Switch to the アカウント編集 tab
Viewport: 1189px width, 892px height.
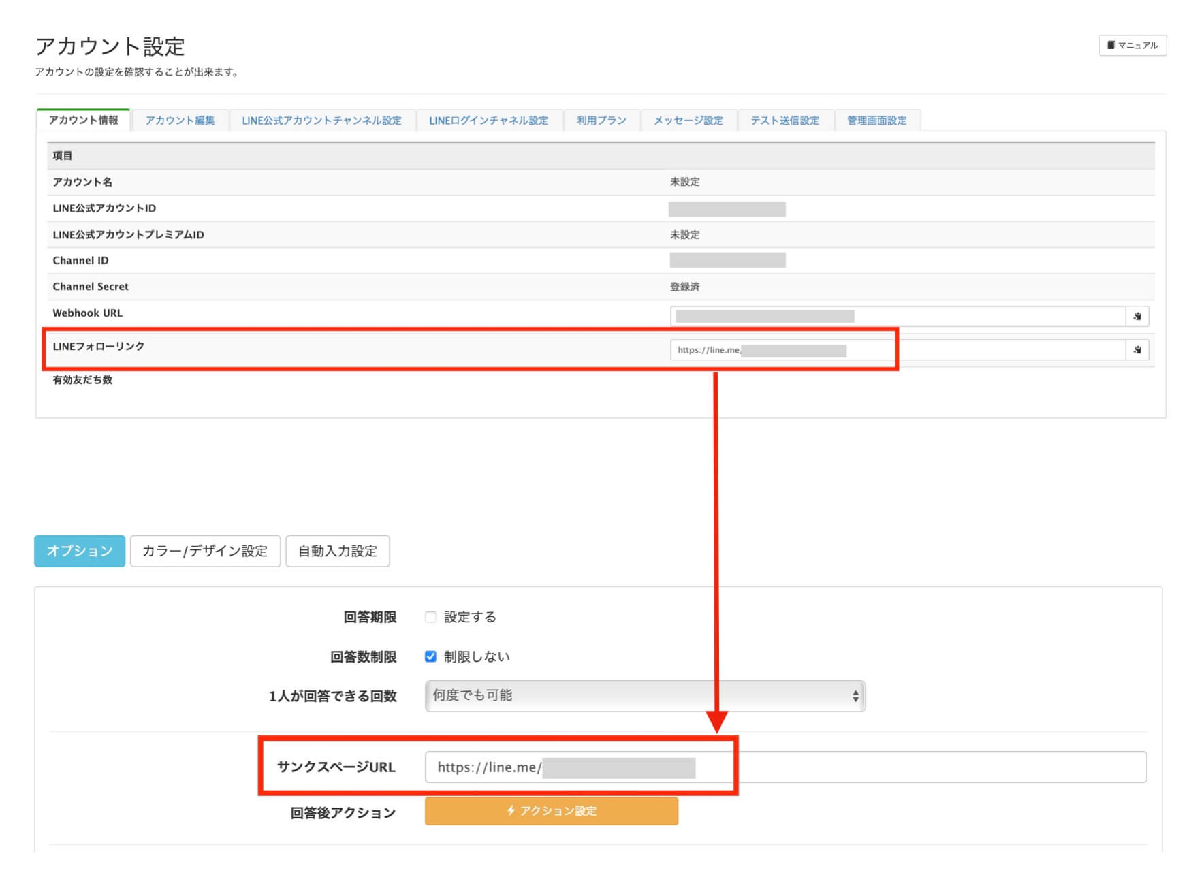point(180,121)
